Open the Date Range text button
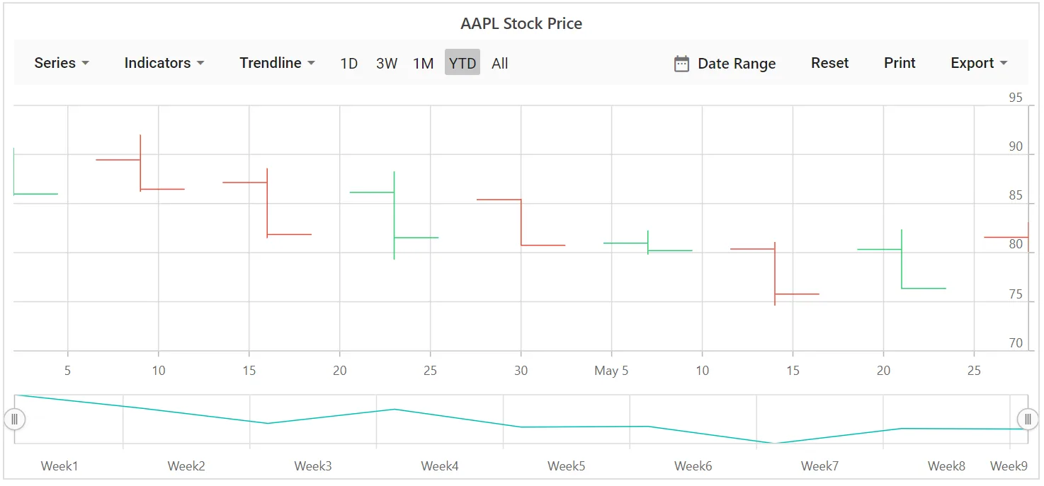Image resolution: width=1044 pixels, height=486 pixels. 737,64
